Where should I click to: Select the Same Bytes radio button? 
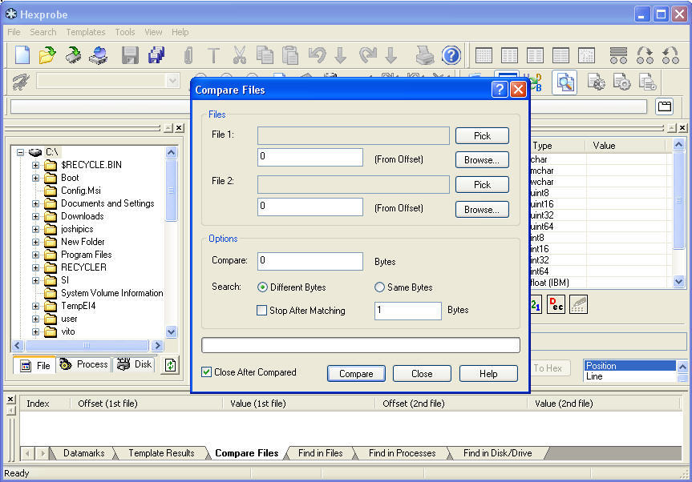(x=379, y=287)
